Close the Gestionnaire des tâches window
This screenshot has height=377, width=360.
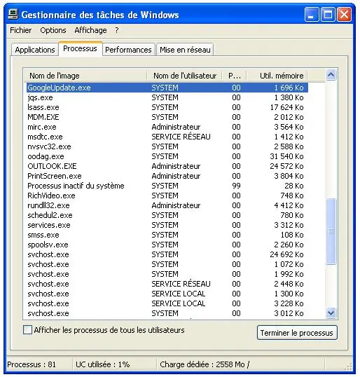click(x=344, y=15)
